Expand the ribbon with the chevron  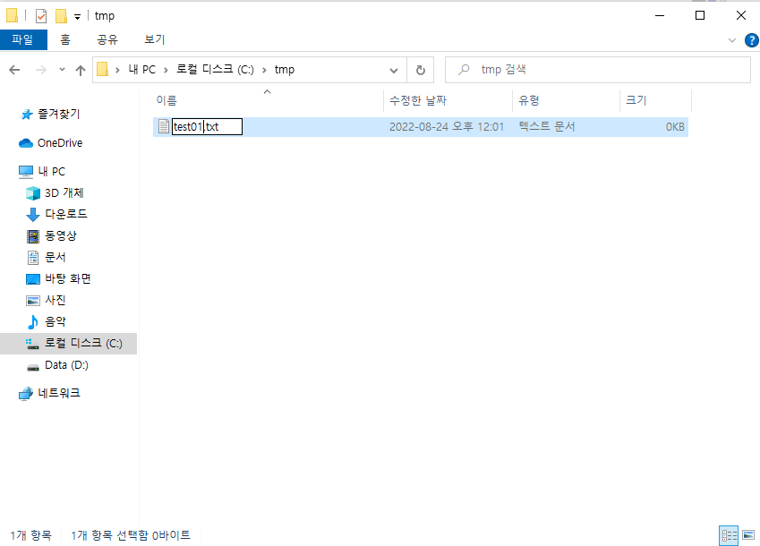(732, 40)
